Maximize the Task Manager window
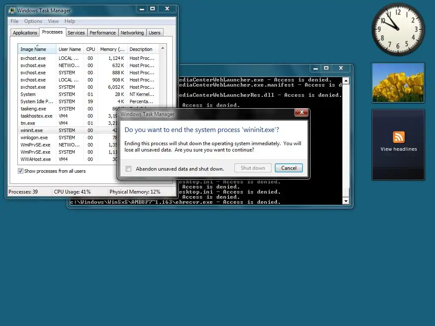Viewport: 435px width, 326px height. [x=153, y=8]
